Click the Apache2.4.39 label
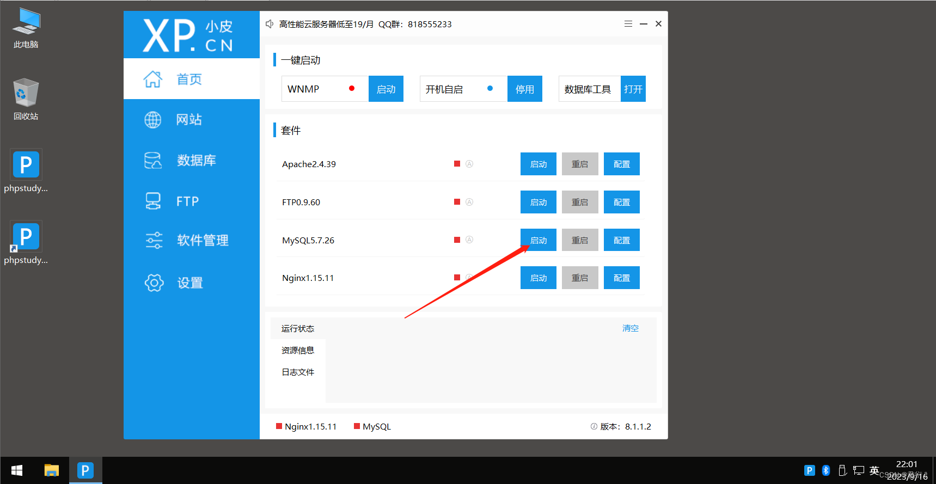This screenshot has width=936, height=484. tap(309, 164)
